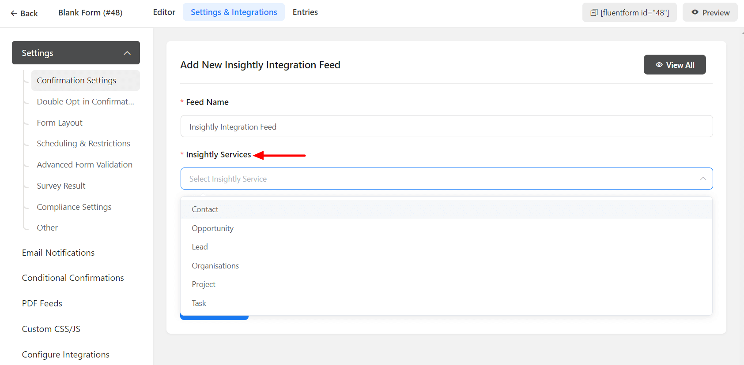Click the eye icon on View All

(659, 65)
